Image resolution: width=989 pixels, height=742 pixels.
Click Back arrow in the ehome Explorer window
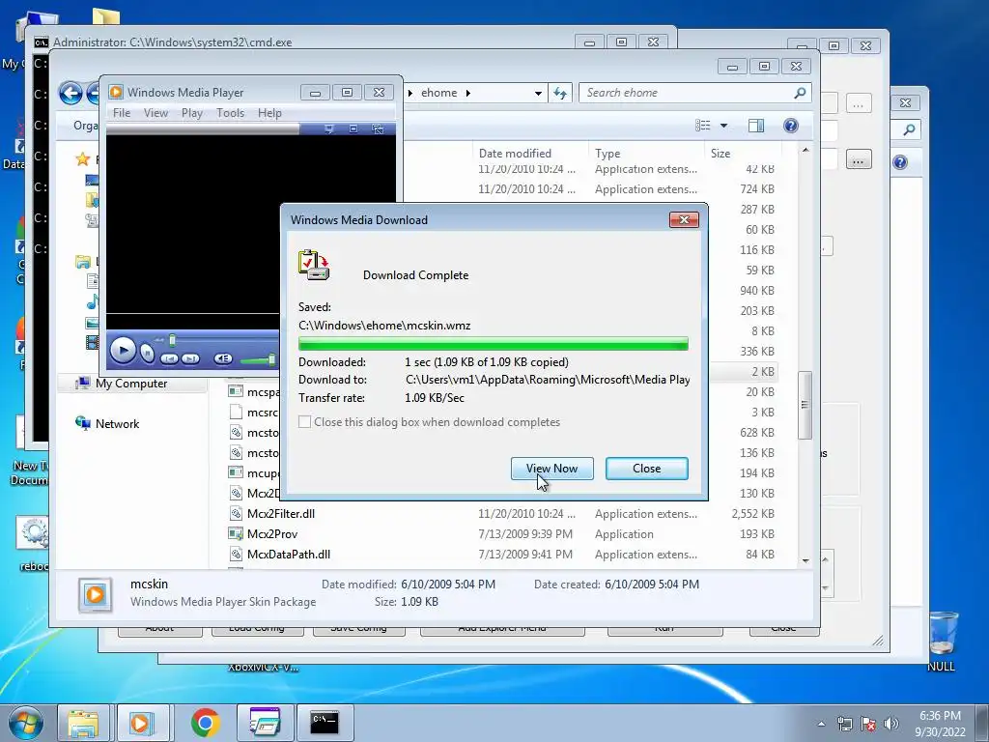click(71, 94)
